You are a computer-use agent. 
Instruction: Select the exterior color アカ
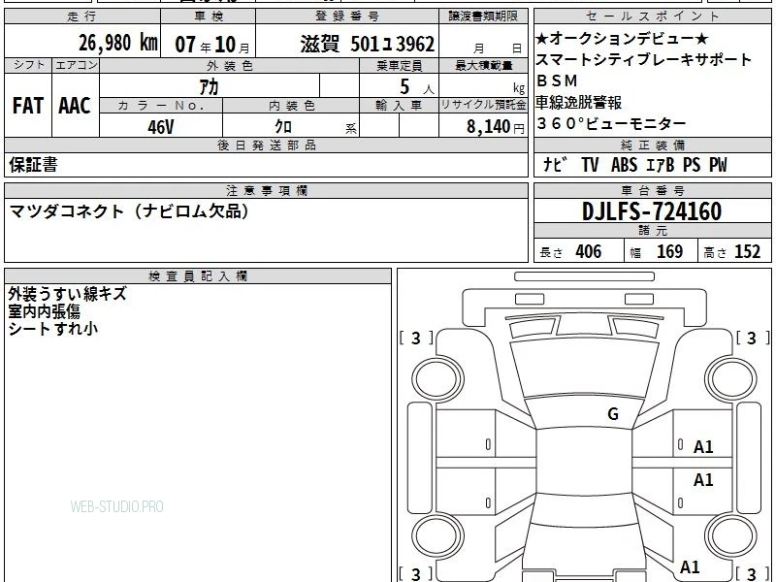point(209,87)
